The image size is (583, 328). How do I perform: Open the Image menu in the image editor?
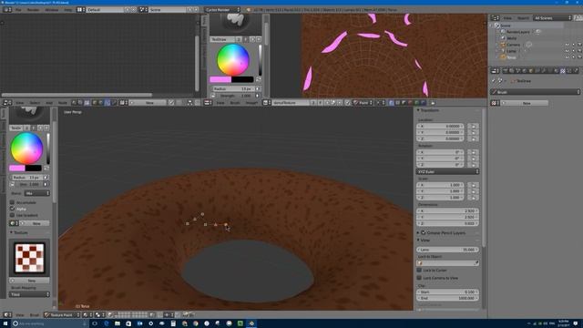tap(251, 103)
